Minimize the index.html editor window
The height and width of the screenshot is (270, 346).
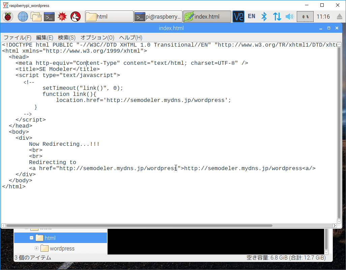click(321, 28)
